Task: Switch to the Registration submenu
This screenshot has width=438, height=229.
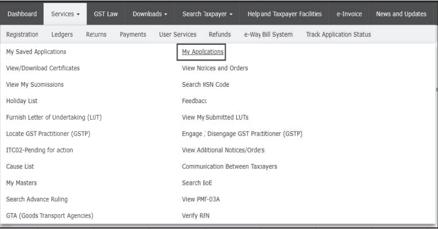Action: pos(22,35)
